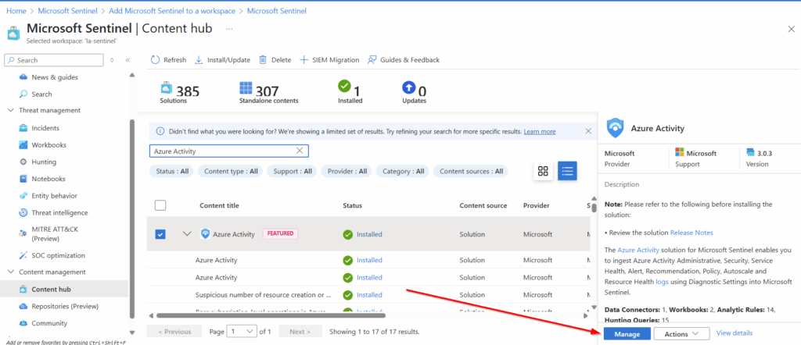Open SIEM Migration
Image resolution: width=801 pixels, height=345 pixels.
[x=329, y=60]
